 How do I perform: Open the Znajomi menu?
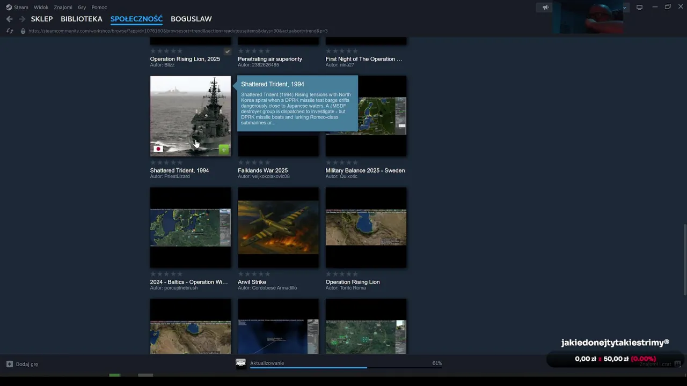(63, 8)
